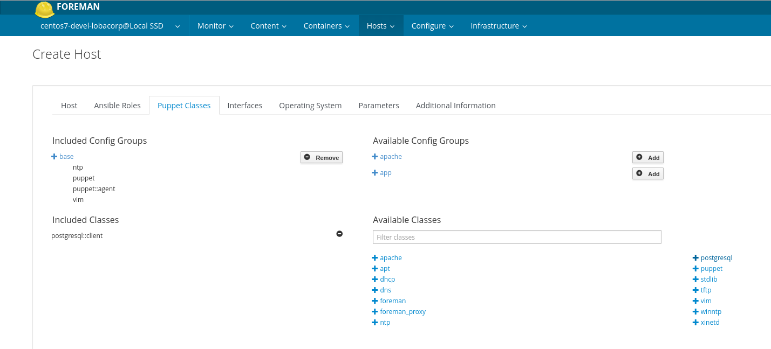This screenshot has width=771, height=349.
Task: Open the organization/location context dropdown
Action: click(x=110, y=26)
